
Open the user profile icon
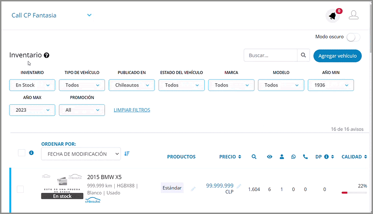(x=354, y=15)
